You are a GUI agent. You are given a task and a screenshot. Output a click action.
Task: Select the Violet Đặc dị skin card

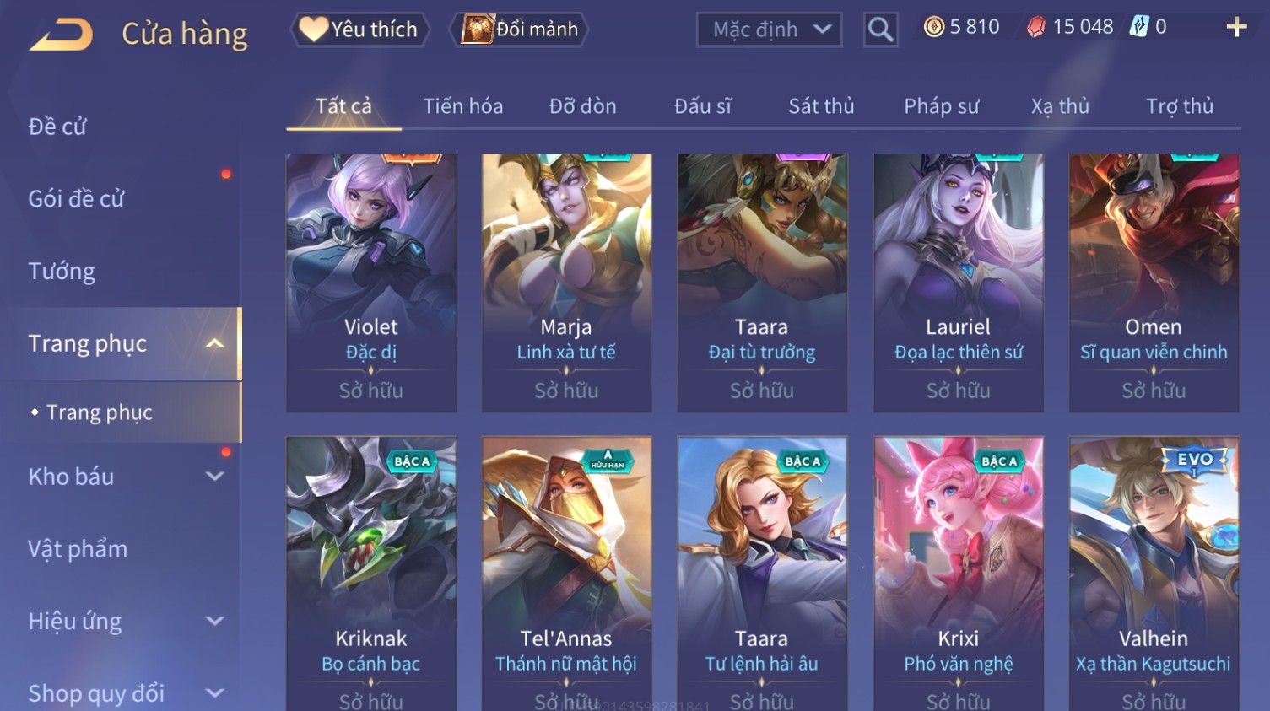pos(371,283)
